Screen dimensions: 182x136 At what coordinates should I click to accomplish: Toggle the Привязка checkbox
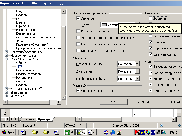(x=150, y=42)
